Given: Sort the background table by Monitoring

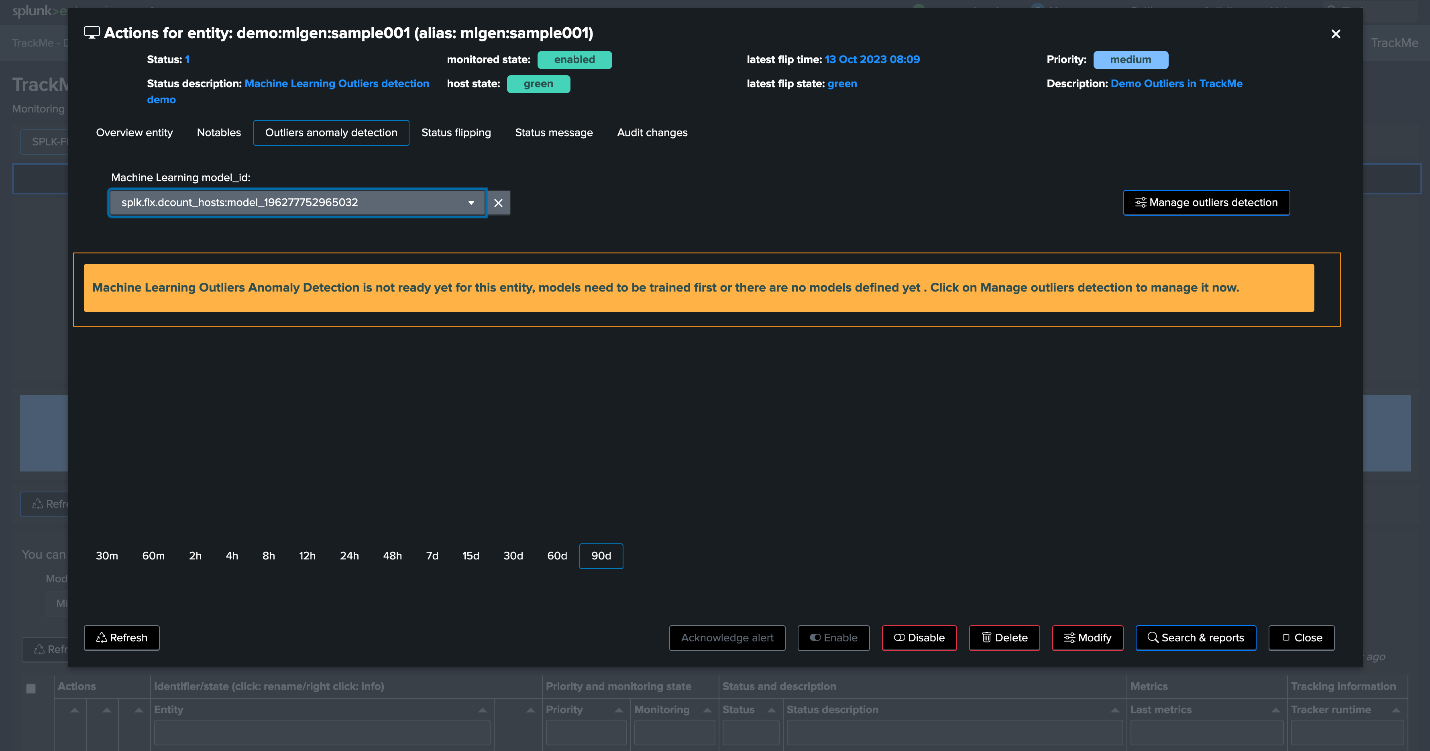Looking at the screenshot, I should pyautogui.click(x=674, y=710).
